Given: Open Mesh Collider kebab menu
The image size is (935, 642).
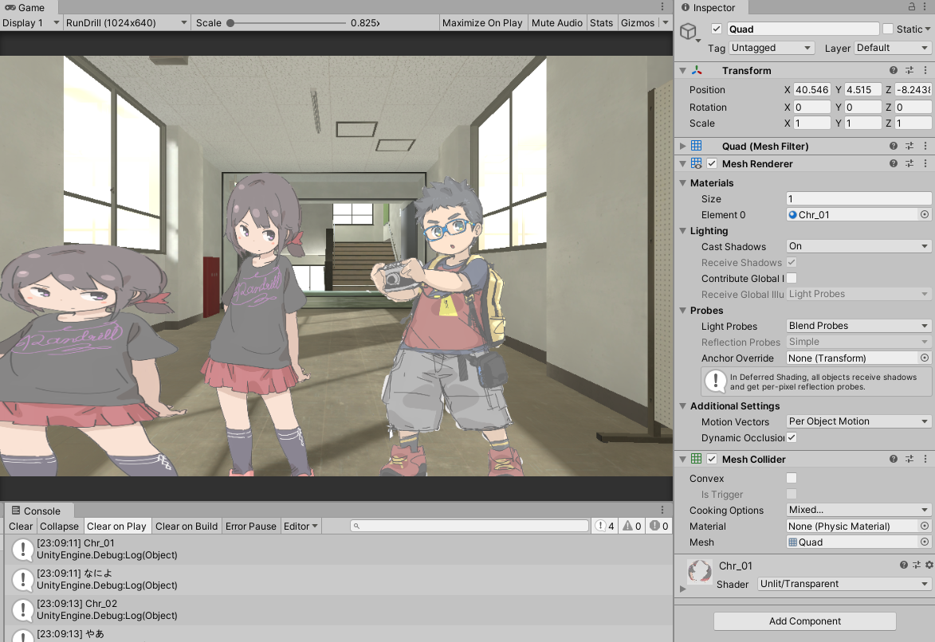Looking at the screenshot, I should pos(925,459).
